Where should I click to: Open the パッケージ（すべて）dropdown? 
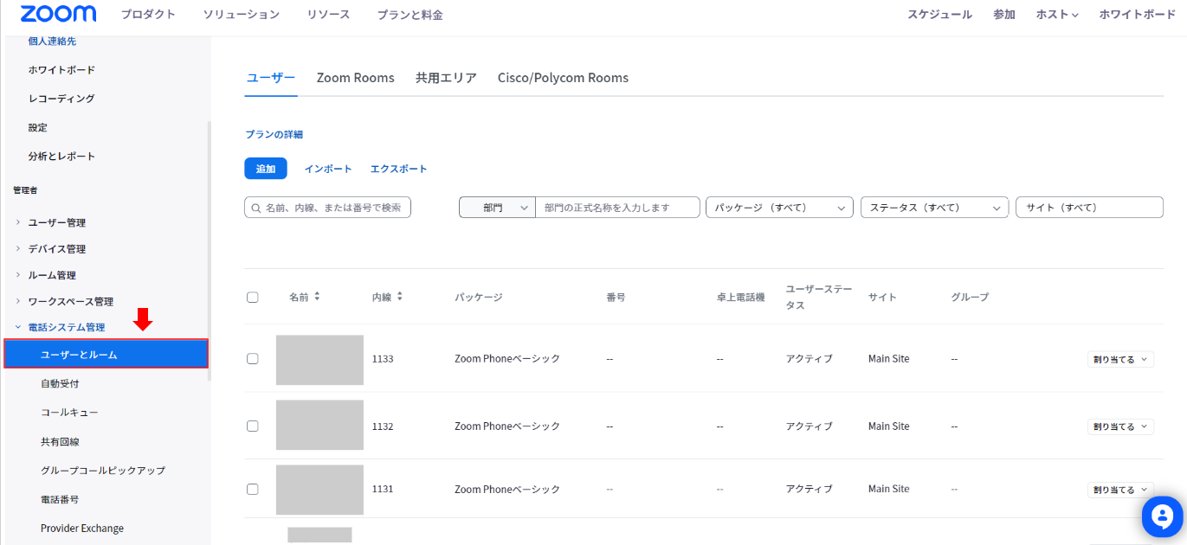(780, 208)
